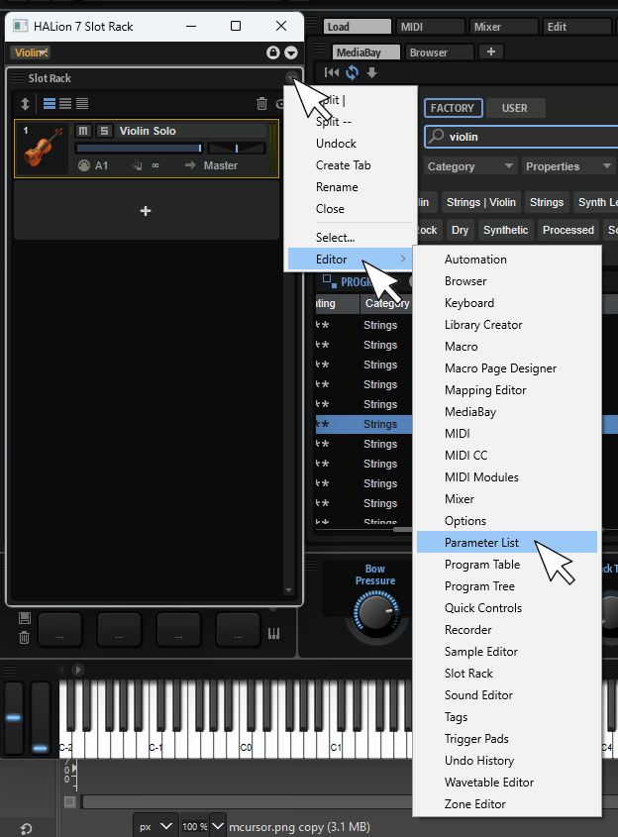Image resolution: width=618 pixels, height=837 pixels.
Task: Open the Master output selector
Action: point(221,165)
